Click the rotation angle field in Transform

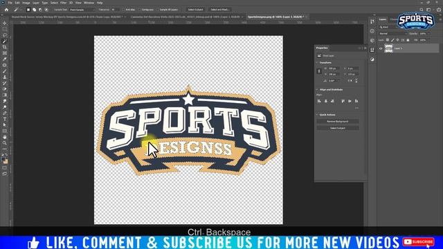(x=334, y=81)
